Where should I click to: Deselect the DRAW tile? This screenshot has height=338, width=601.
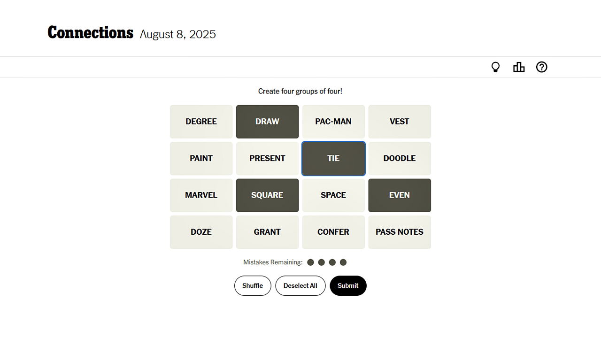pyautogui.click(x=267, y=122)
